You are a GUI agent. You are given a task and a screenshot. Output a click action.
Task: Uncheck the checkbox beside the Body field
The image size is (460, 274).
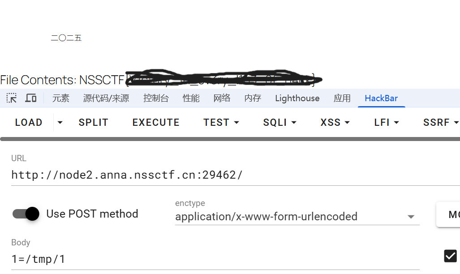(x=450, y=256)
